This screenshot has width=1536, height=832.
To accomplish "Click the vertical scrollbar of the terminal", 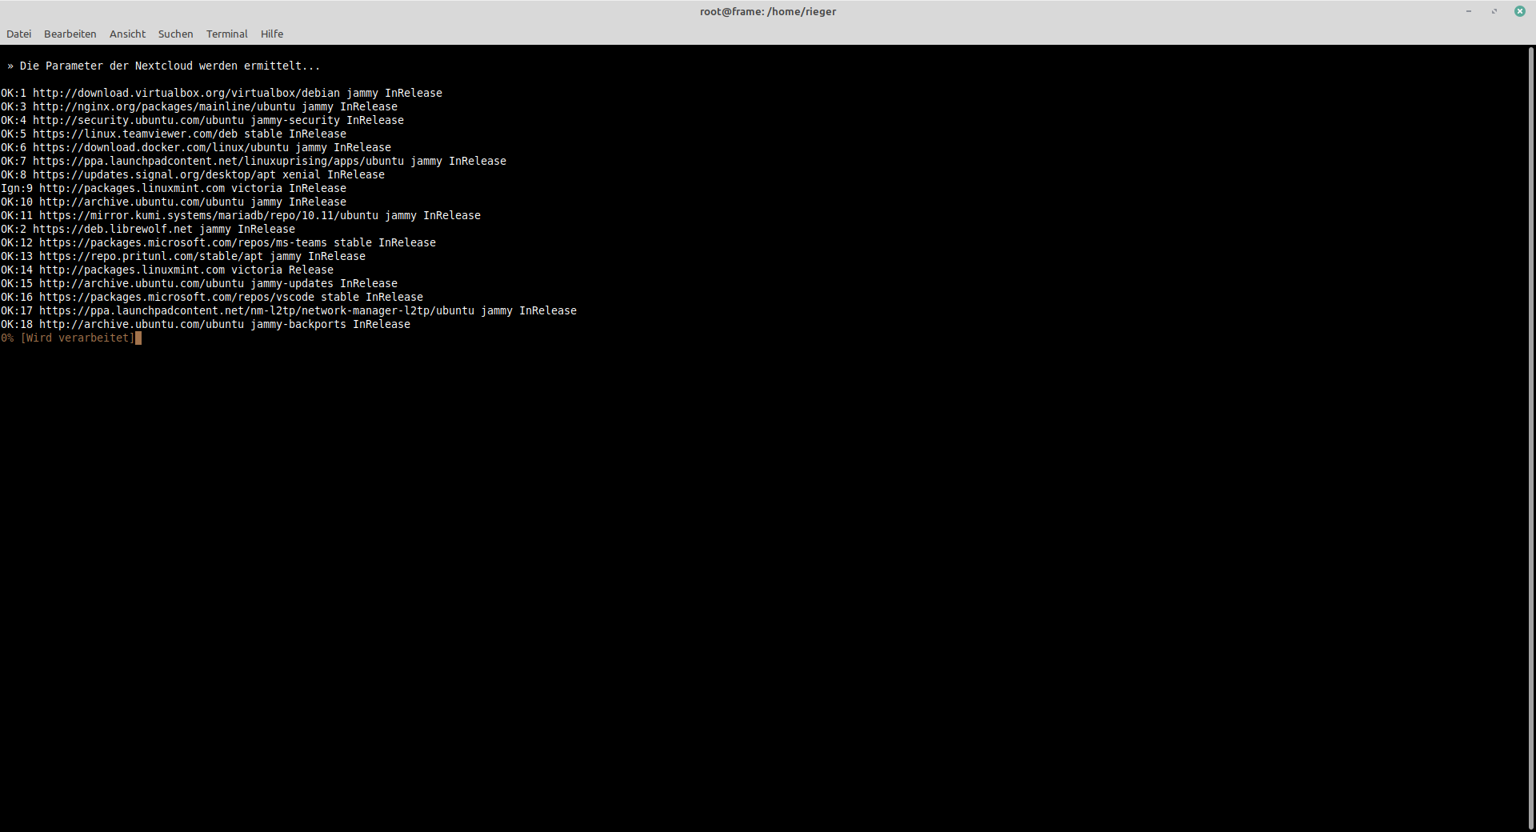I will point(1531,438).
